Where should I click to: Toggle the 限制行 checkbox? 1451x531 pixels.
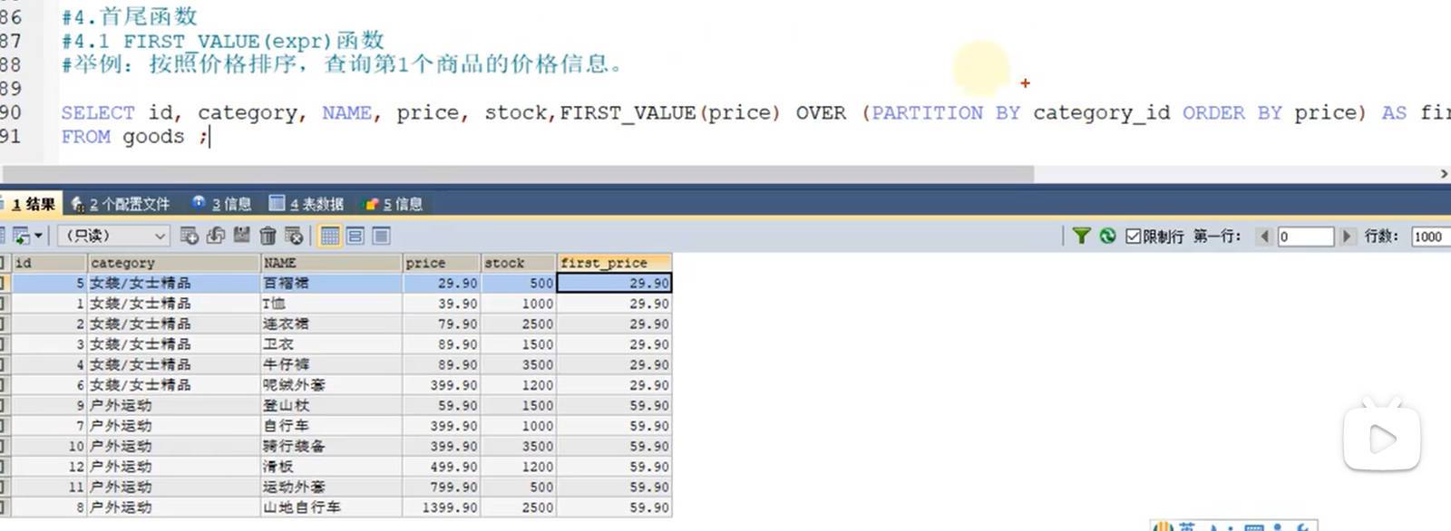pos(1133,236)
